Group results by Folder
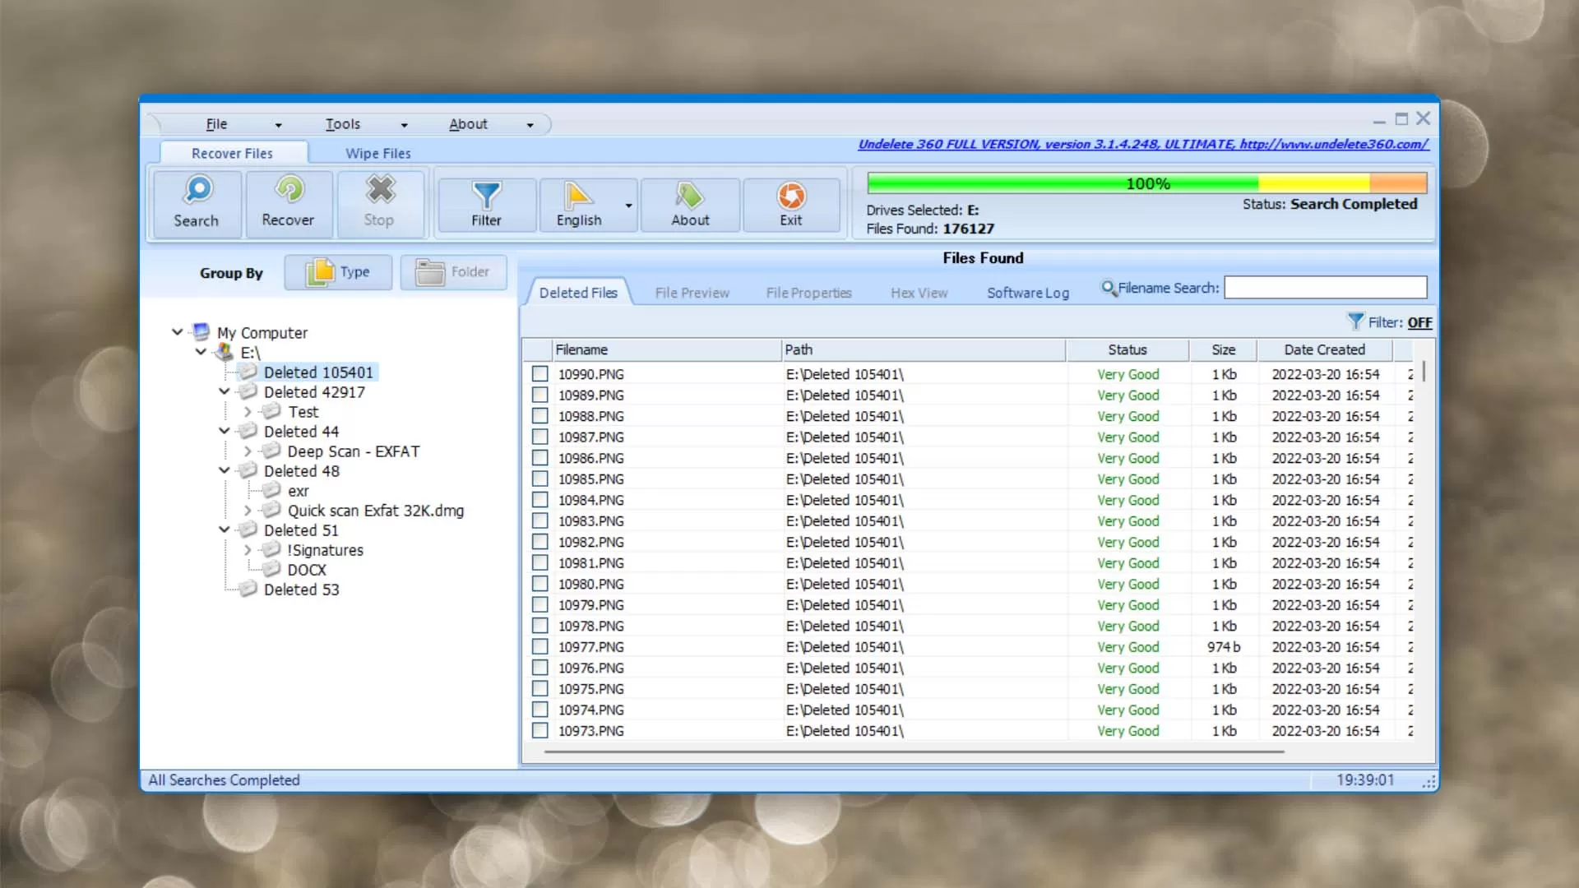This screenshot has width=1579, height=888. point(454,272)
